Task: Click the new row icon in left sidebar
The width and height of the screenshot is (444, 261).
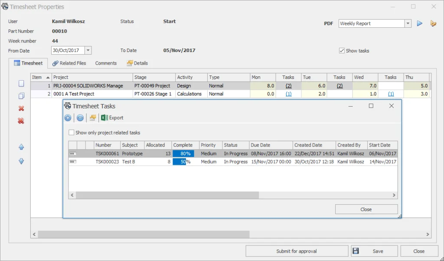Action: click(x=21, y=84)
